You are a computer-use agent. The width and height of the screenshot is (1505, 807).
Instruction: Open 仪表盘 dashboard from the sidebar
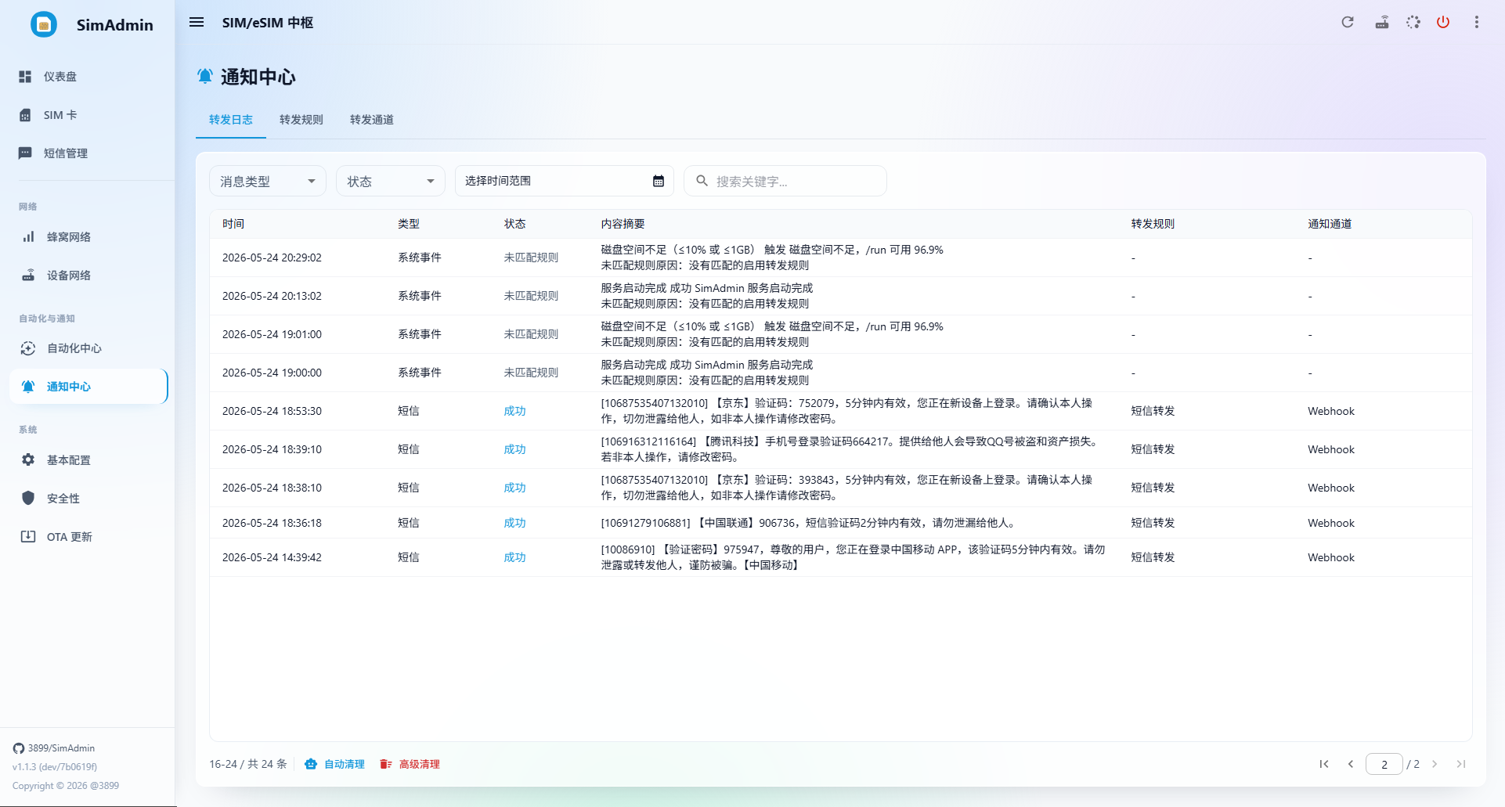click(88, 77)
